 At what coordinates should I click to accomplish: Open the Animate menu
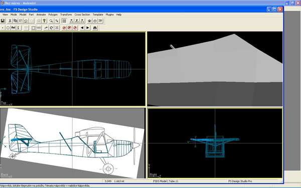coord(41,15)
